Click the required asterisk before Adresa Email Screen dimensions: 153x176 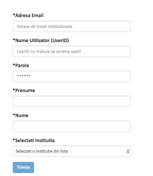pos(14,15)
